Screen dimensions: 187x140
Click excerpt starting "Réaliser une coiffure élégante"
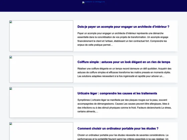click(x=124, y=72)
